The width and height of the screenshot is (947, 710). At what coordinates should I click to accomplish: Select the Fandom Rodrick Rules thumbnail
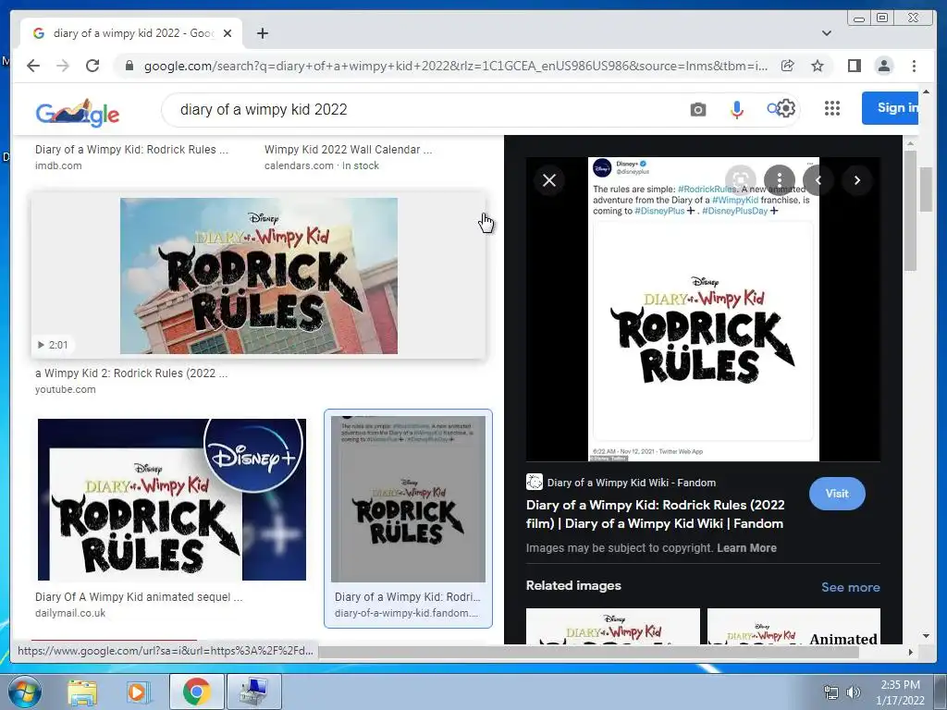(408, 498)
